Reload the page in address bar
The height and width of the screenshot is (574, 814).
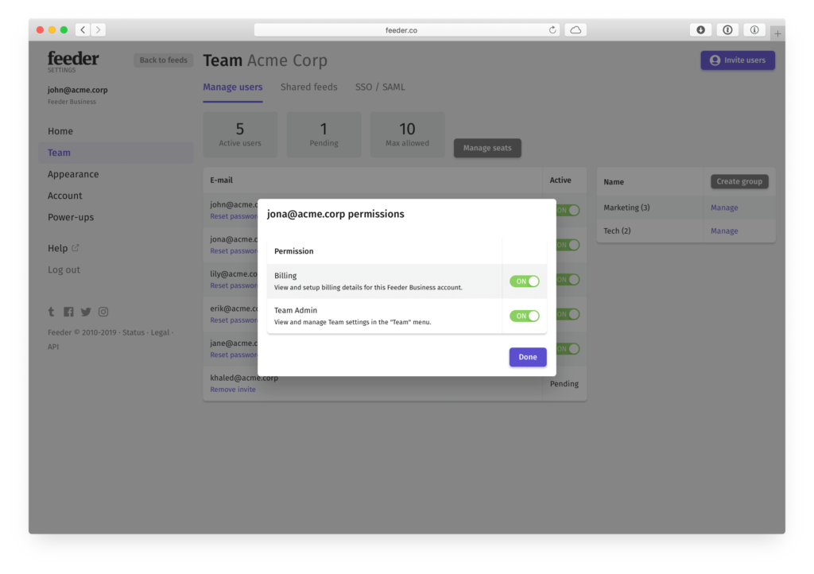[552, 30]
